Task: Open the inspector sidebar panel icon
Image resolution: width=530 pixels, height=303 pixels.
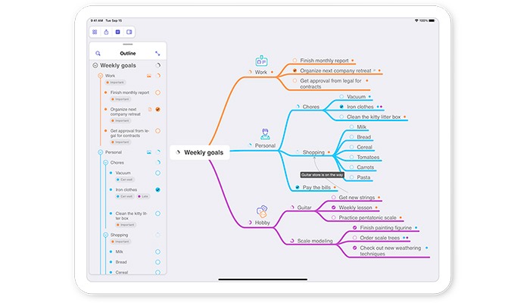Action: 129,32
